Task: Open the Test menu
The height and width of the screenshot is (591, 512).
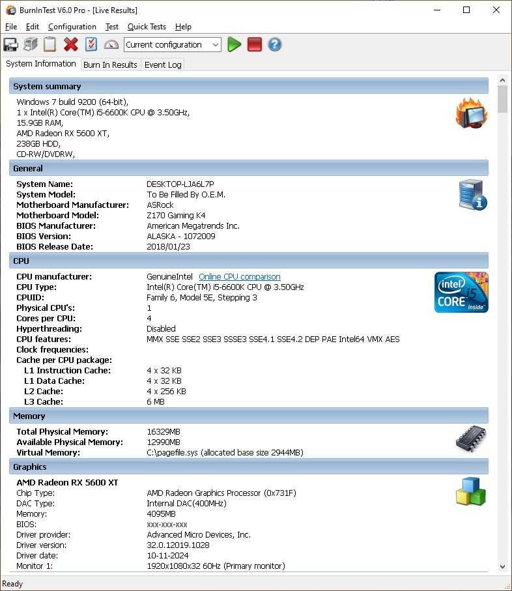Action: click(112, 27)
